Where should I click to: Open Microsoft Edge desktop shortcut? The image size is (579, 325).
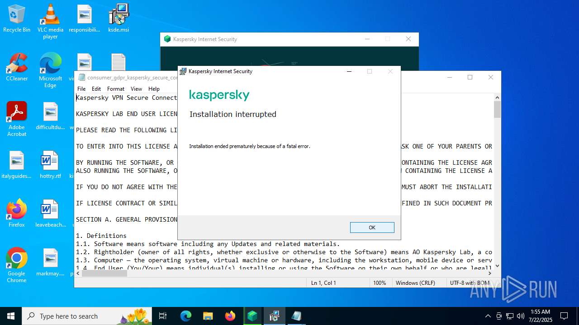[50, 70]
